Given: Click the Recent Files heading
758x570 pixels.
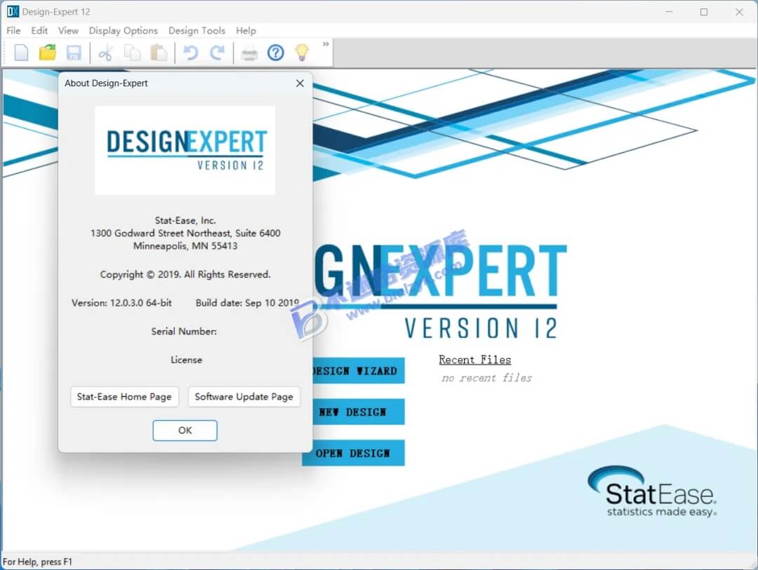Looking at the screenshot, I should pos(474,360).
